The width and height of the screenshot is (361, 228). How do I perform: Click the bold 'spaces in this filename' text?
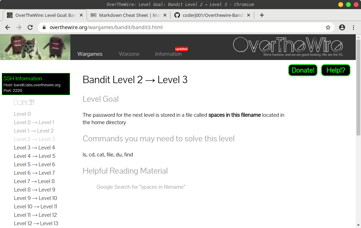pos(235,115)
